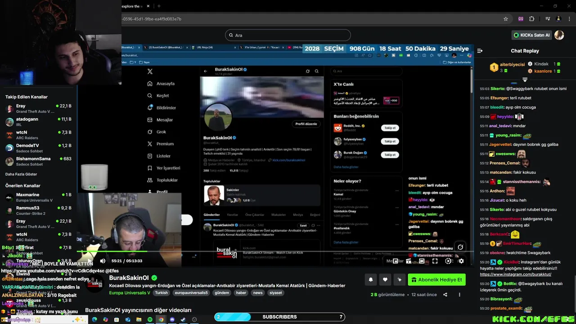Click BurakSakinOl channel name under video

[x=129, y=278]
